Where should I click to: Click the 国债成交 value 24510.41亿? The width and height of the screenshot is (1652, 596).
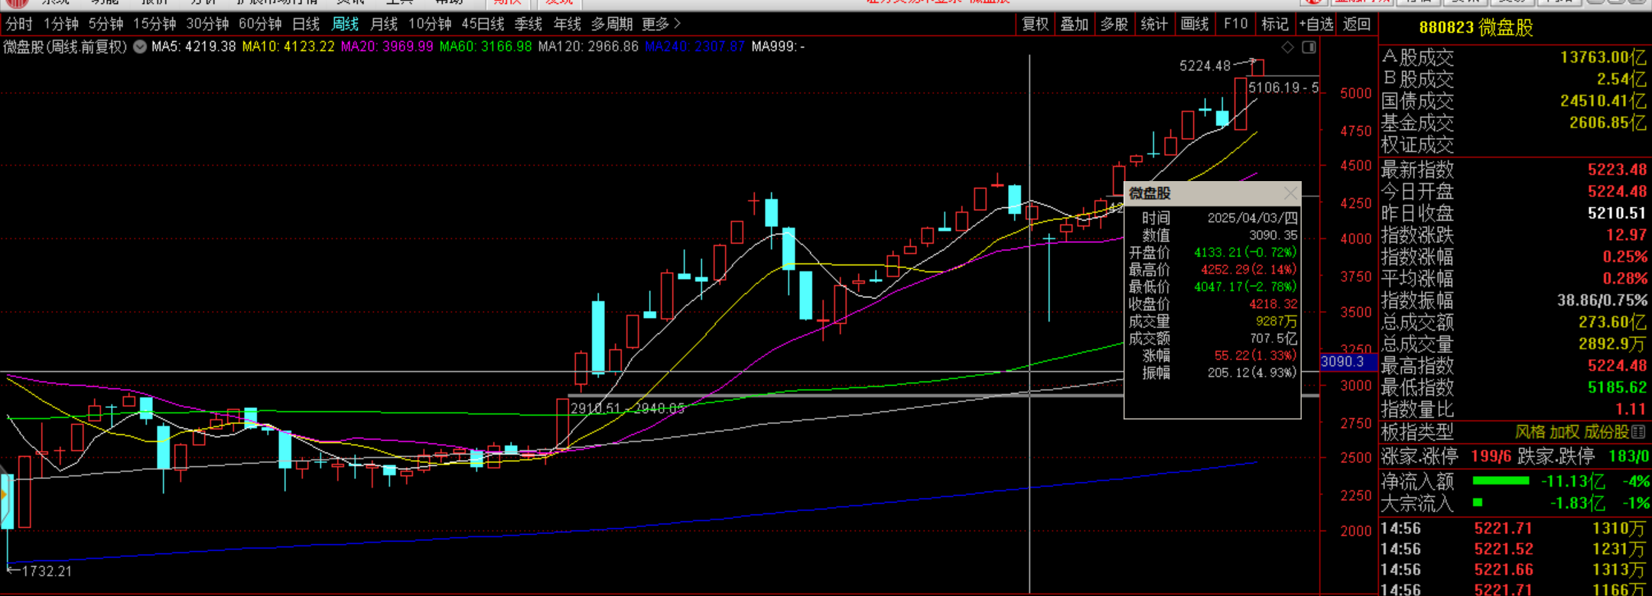[x=1603, y=101]
